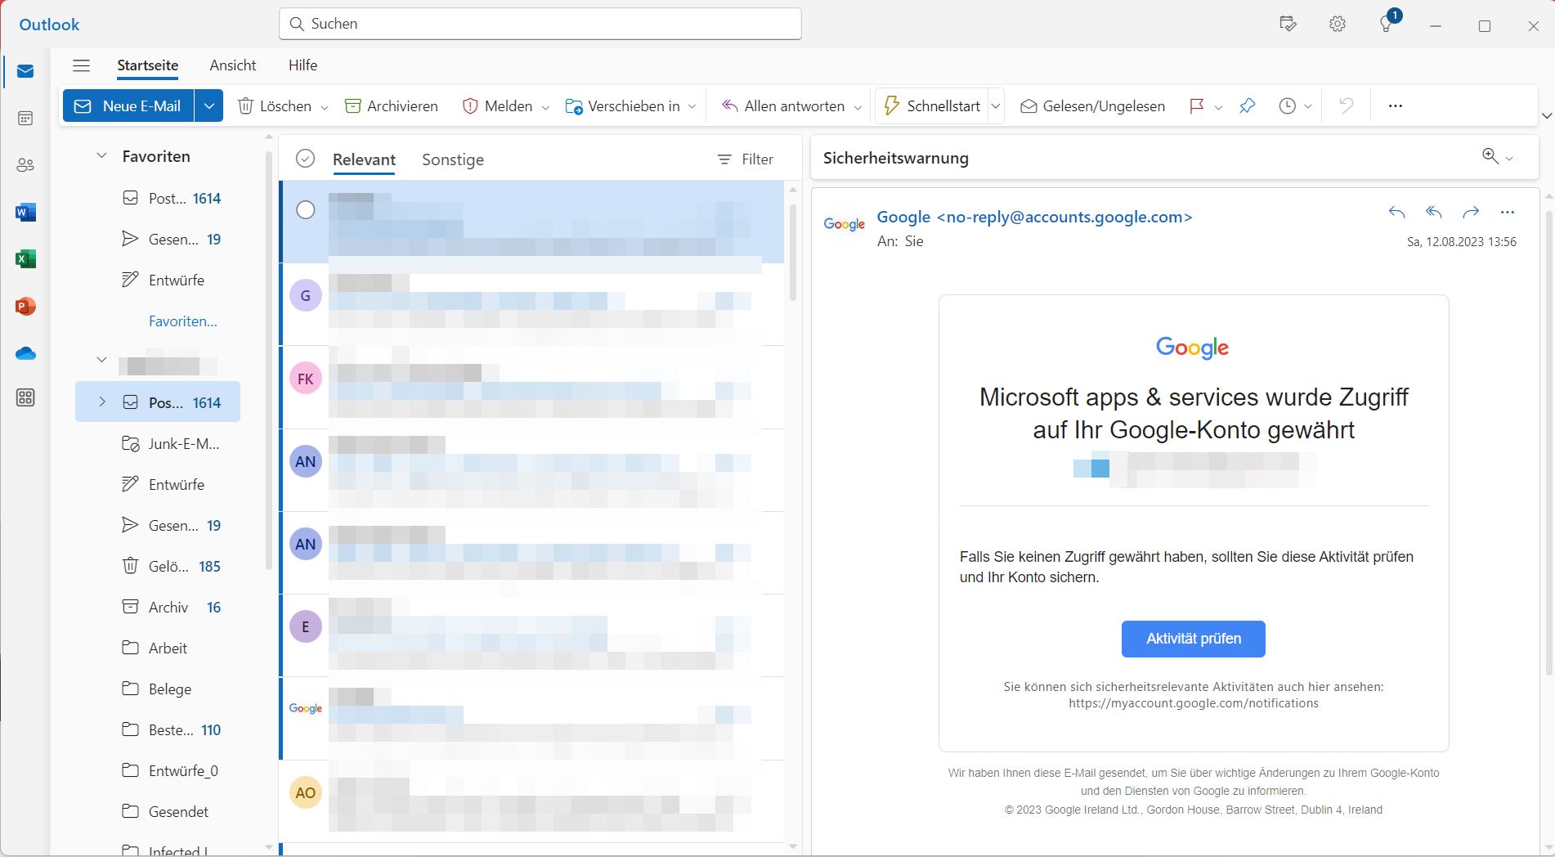
Task: Expand the ribbon with chevron
Action: point(1546,116)
